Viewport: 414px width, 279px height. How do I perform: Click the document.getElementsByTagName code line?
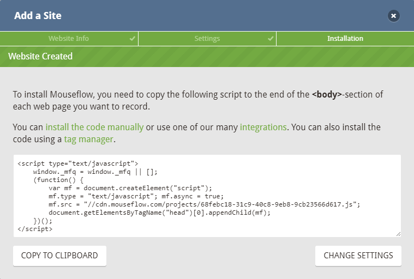(x=160, y=213)
